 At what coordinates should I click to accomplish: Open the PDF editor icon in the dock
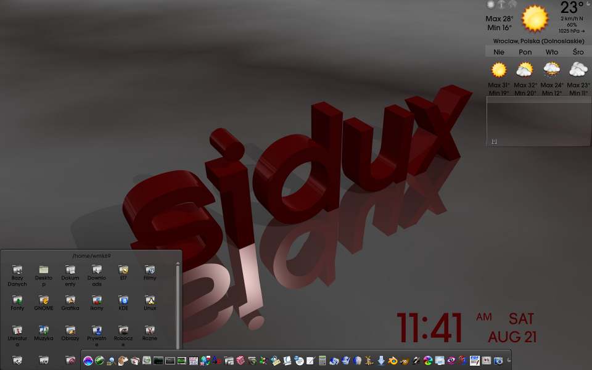(475, 361)
